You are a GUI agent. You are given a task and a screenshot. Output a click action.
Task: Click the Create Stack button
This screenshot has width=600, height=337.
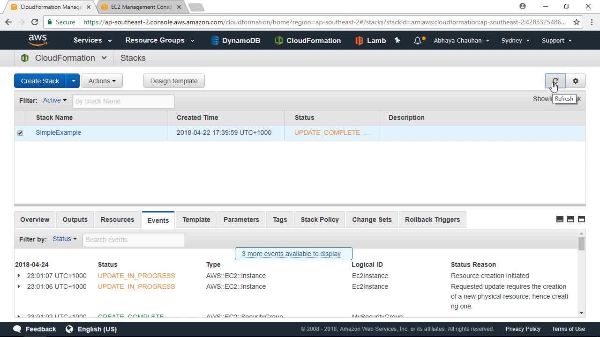[40, 81]
